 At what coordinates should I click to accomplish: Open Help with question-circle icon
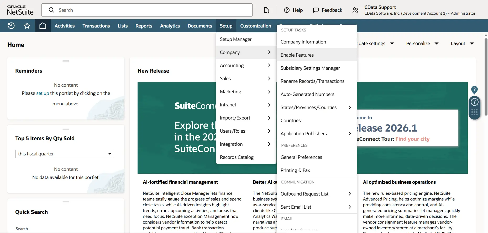[287, 10]
